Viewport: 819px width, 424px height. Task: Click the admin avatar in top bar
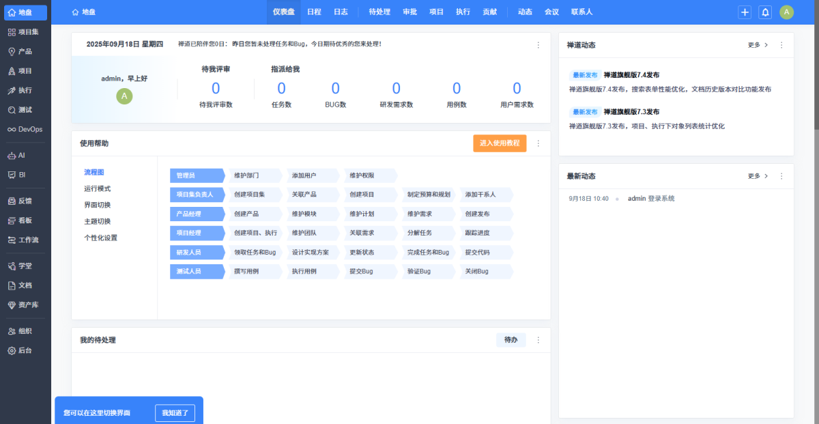[786, 12]
